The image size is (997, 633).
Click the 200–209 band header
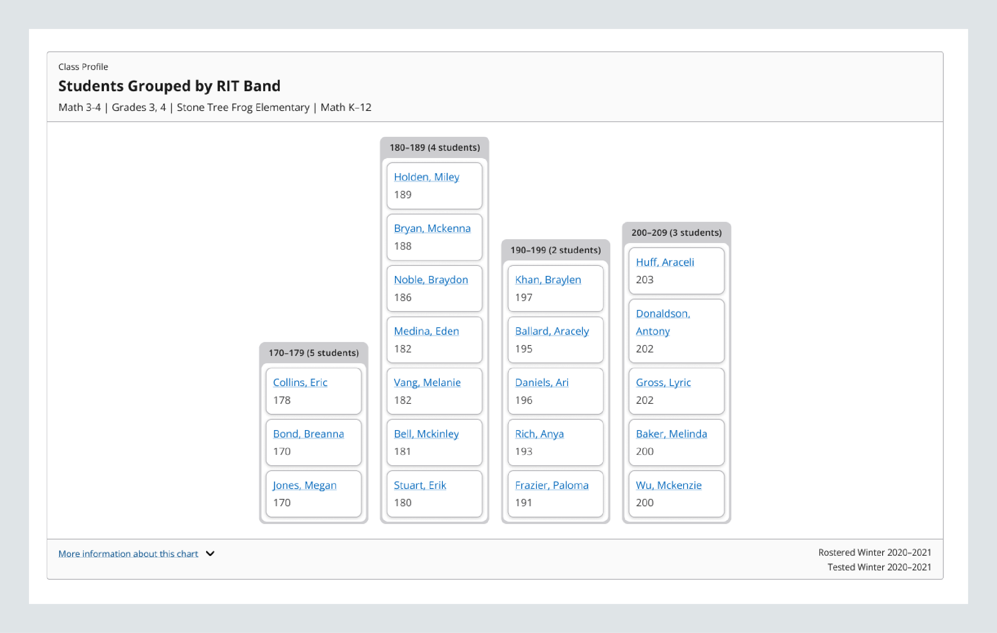point(676,232)
